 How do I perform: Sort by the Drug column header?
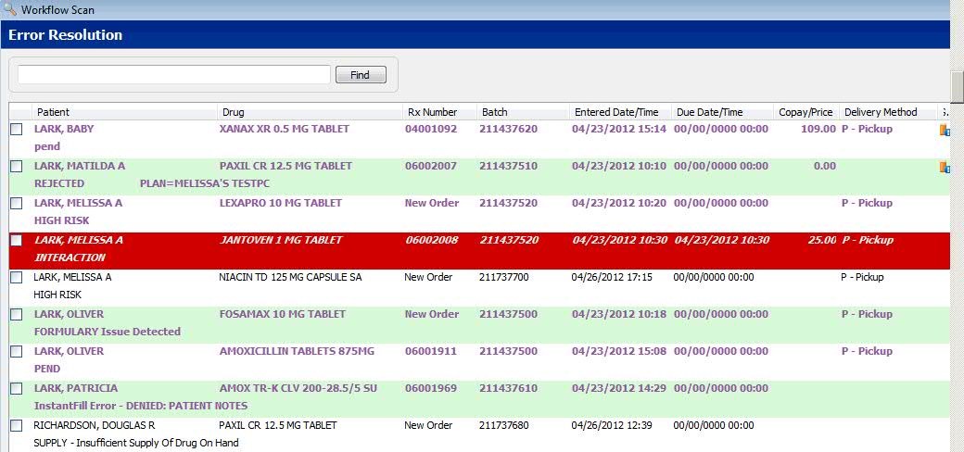tap(234, 112)
